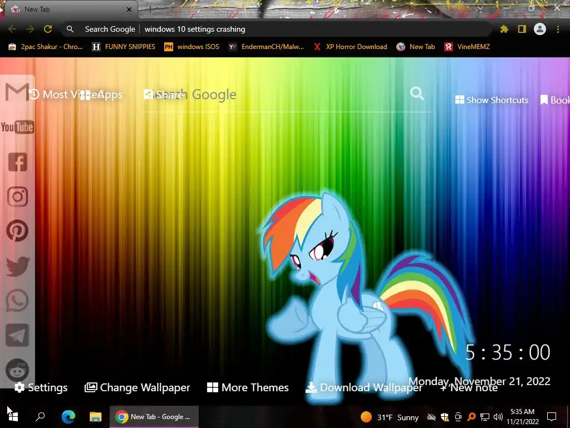The height and width of the screenshot is (428, 570).
Task: Reload the page with refresh button
Action: pyautogui.click(x=48, y=29)
